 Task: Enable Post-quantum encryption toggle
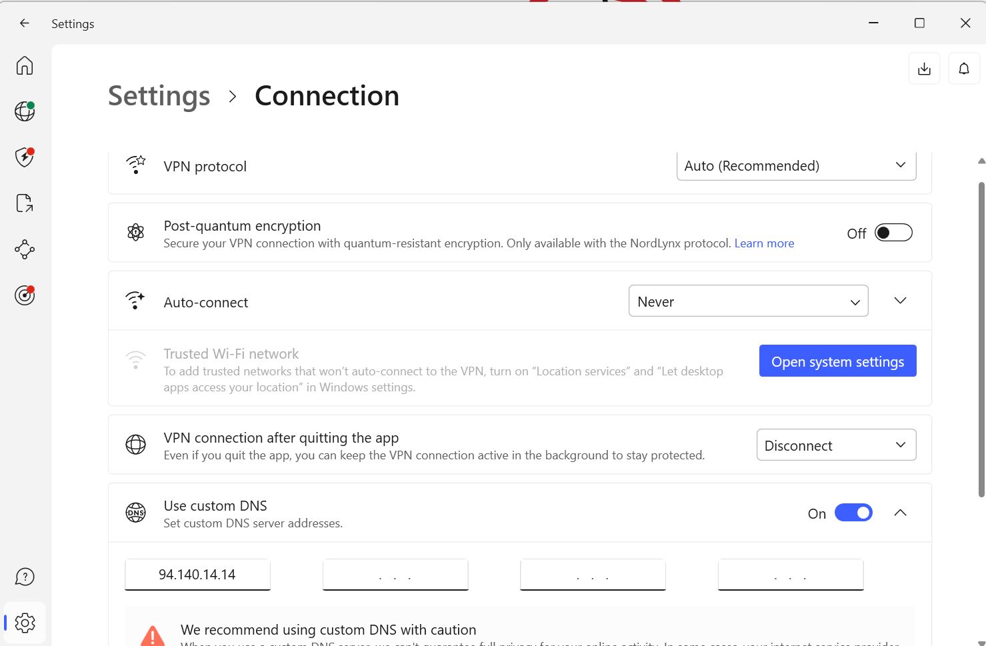[x=893, y=233]
